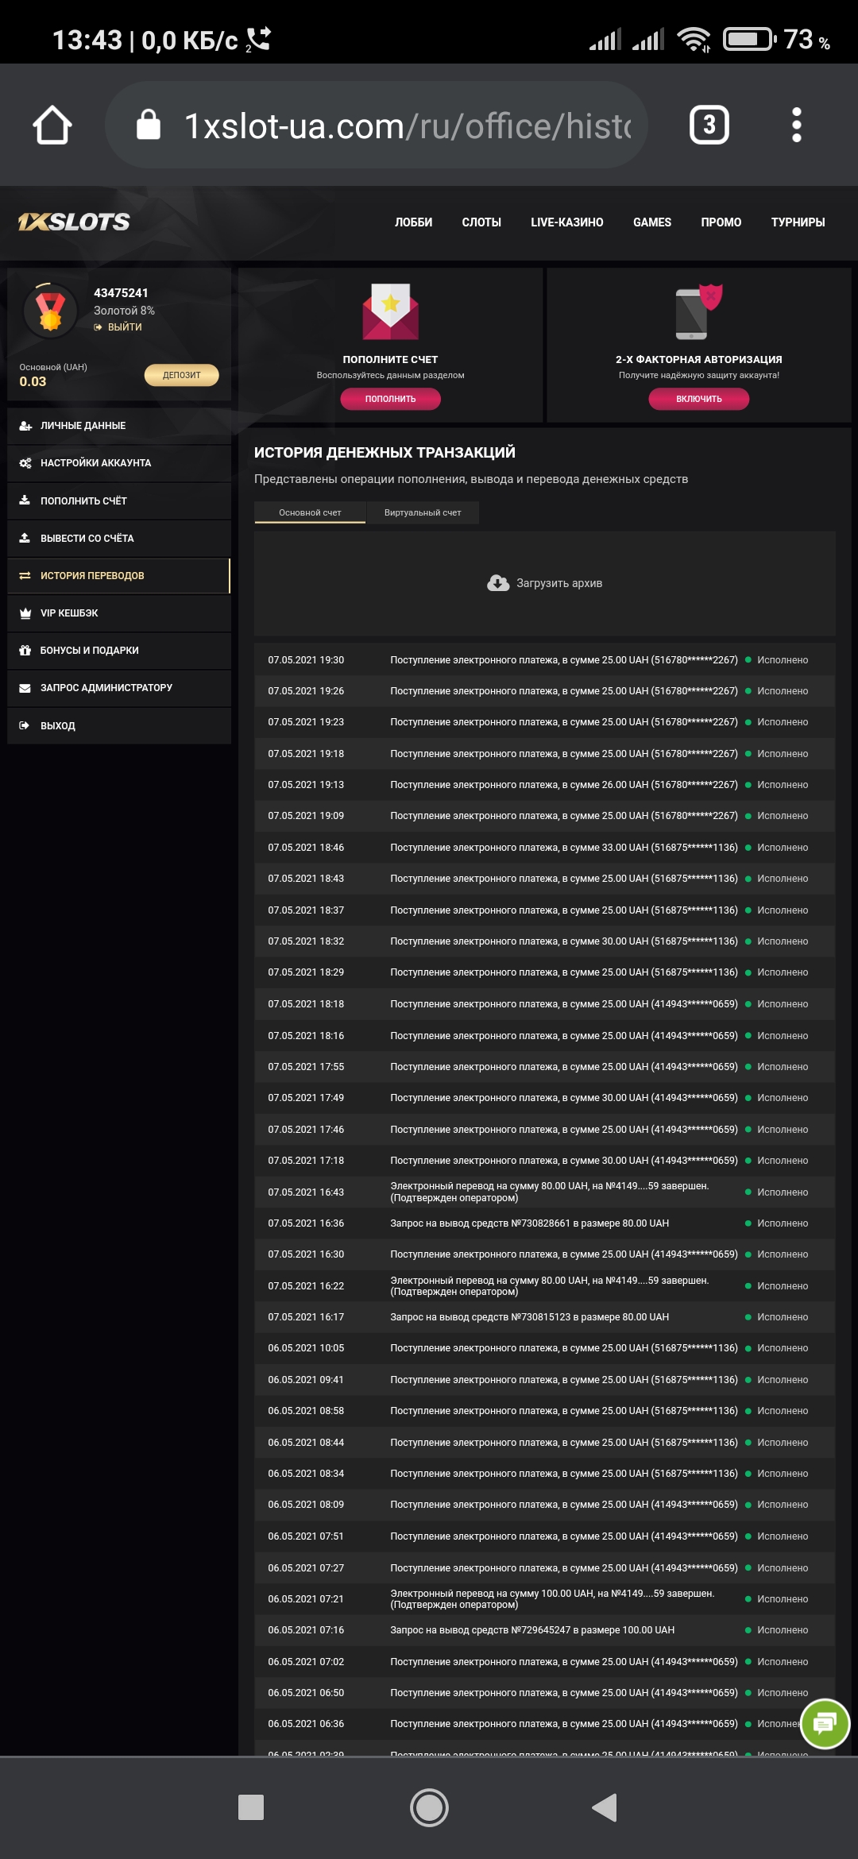Select ВЫВЕСТИ СО СЧЁТА sidebar entry
The width and height of the screenshot is (858, 1859).
coord(87,539)
